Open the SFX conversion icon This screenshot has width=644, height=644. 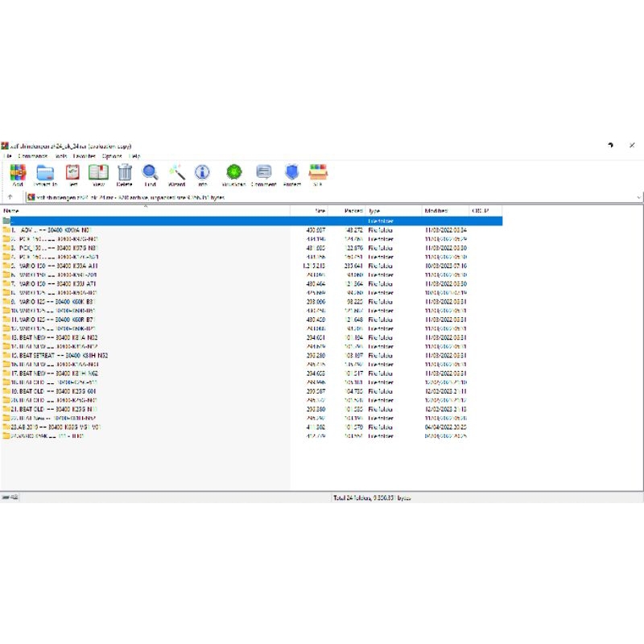316,173
